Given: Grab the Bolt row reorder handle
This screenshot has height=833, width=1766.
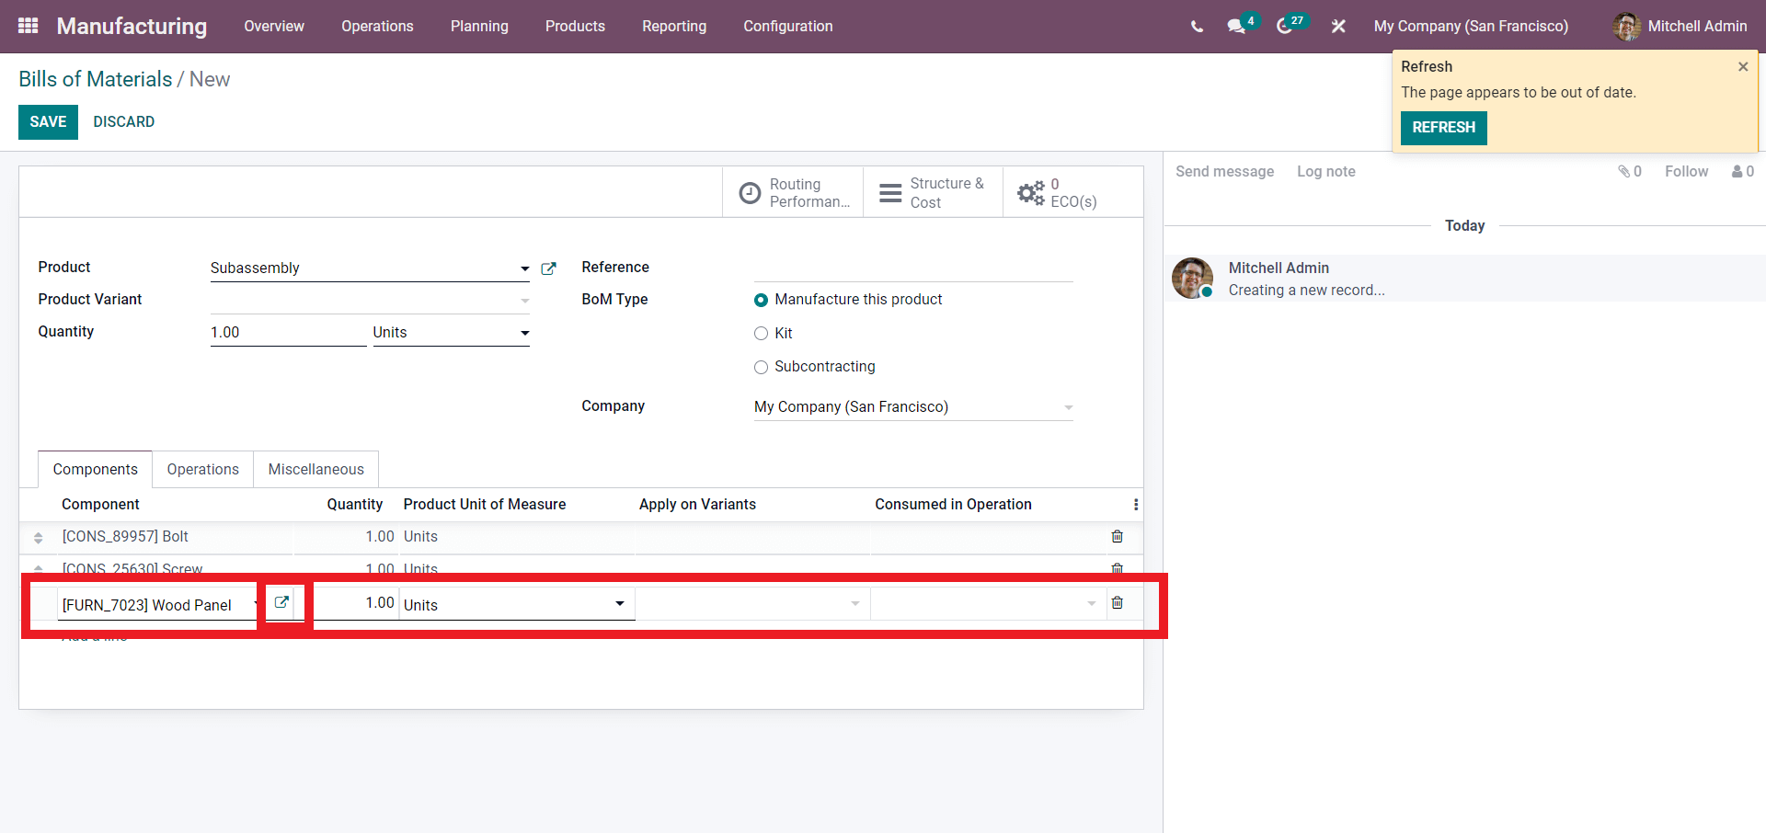Looking at the screenshot, I should pyautogui.click(x=39, y=537).
